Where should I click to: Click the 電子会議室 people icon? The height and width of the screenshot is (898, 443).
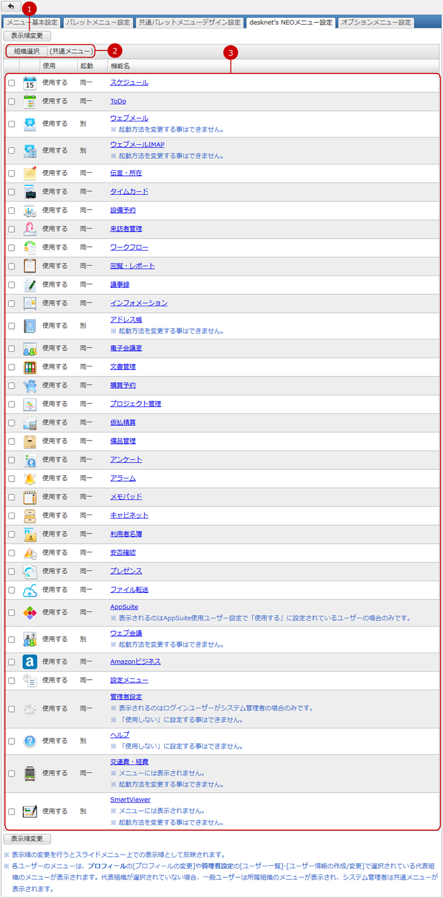click(29, 348)
